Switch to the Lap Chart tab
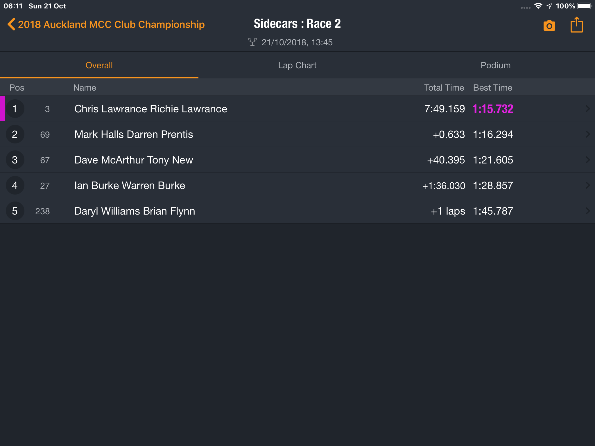Screen dimensions: 595x446 [x=297, y=65]
